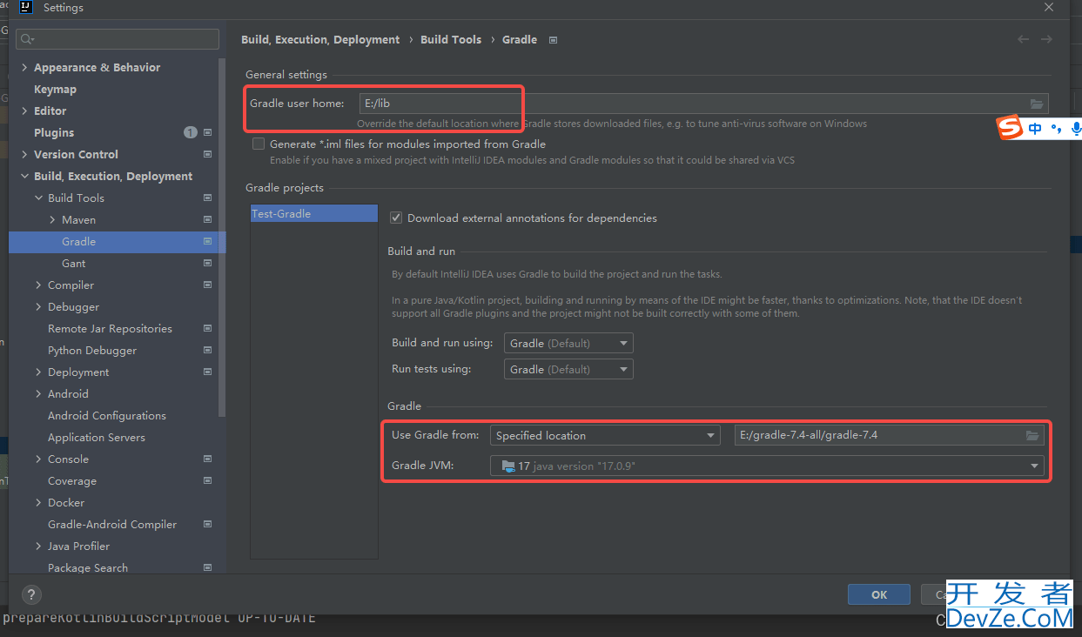Expand the Debugger tree node

(38, 306)
